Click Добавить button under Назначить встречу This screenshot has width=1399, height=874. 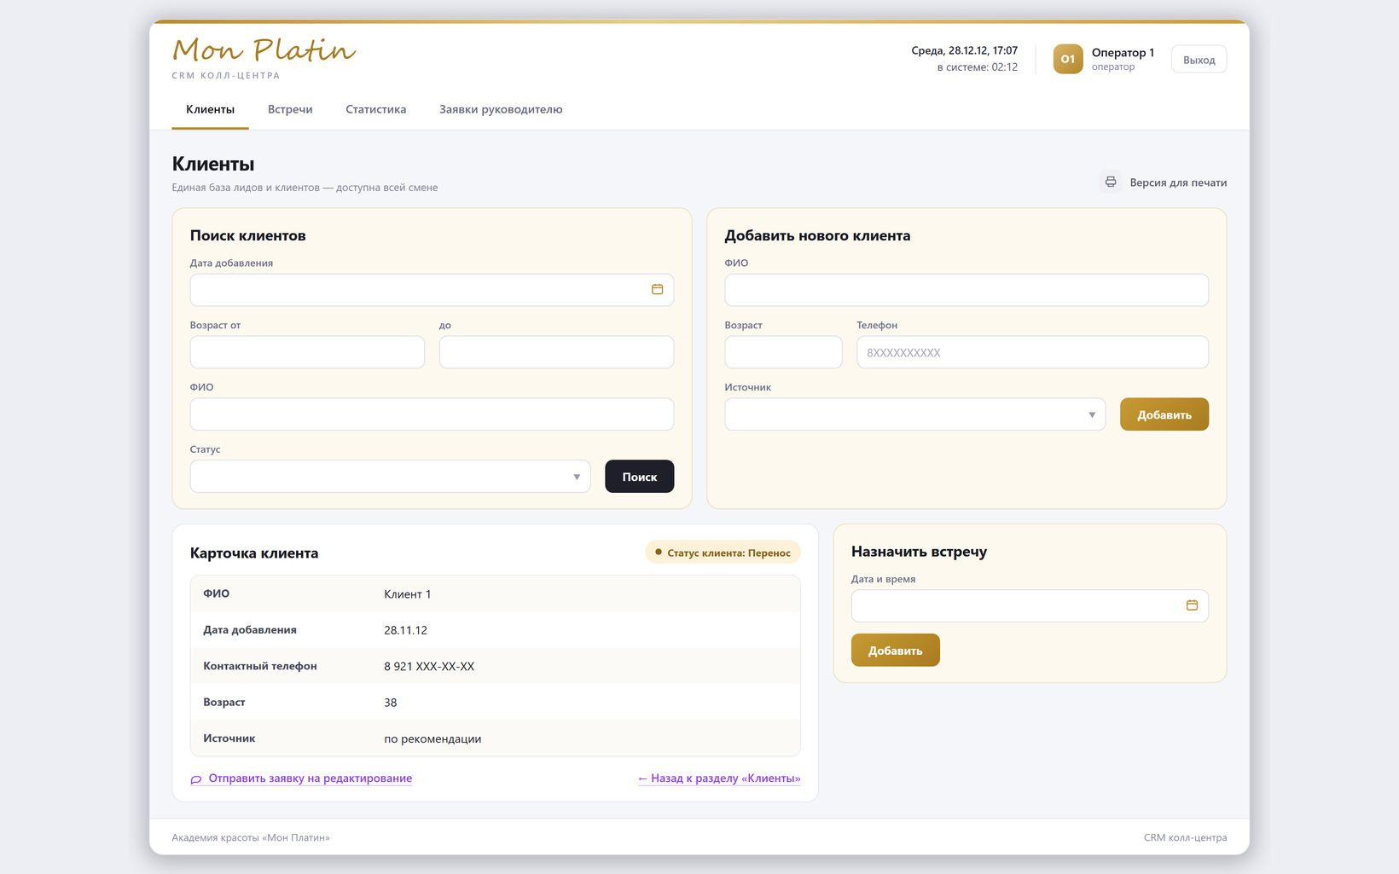coord(895,651)
